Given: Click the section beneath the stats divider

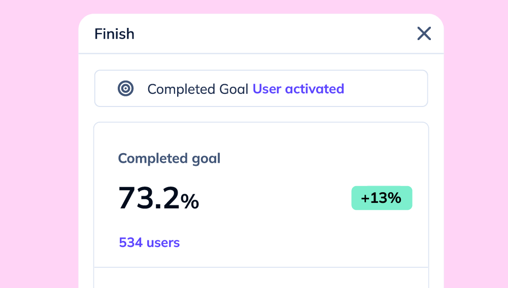Looking at the screenshot, I should coord(261,278).
